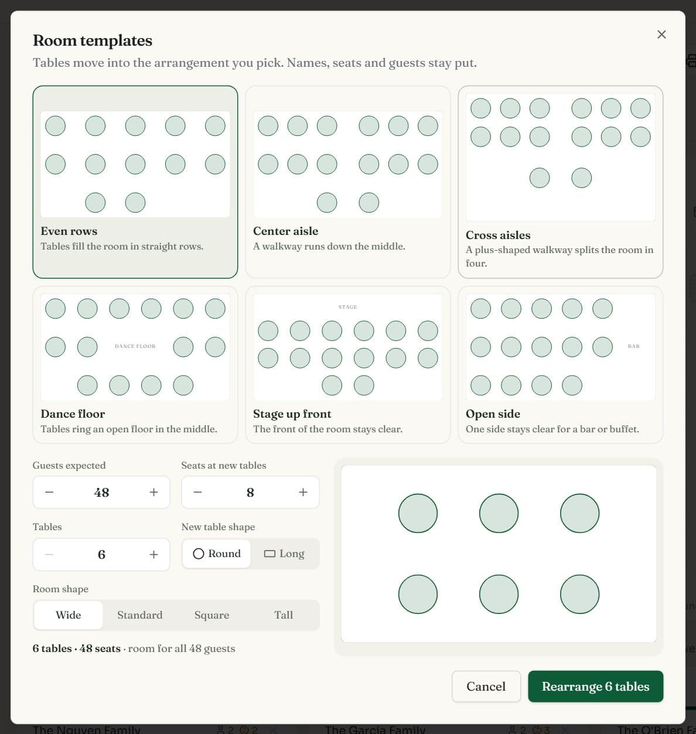This screenshot has height=734, width=696.
Task: Decrease Seats at new tables
Action: point(198,493)
